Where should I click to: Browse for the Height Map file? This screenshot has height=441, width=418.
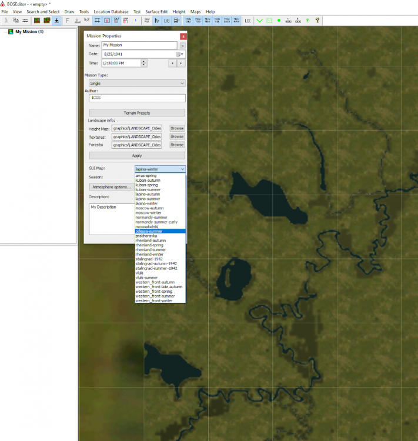pyautogui.click(x=177, y=128)
